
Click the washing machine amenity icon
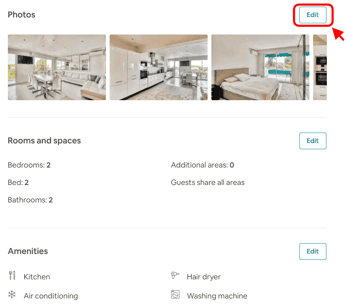(175, 295)
